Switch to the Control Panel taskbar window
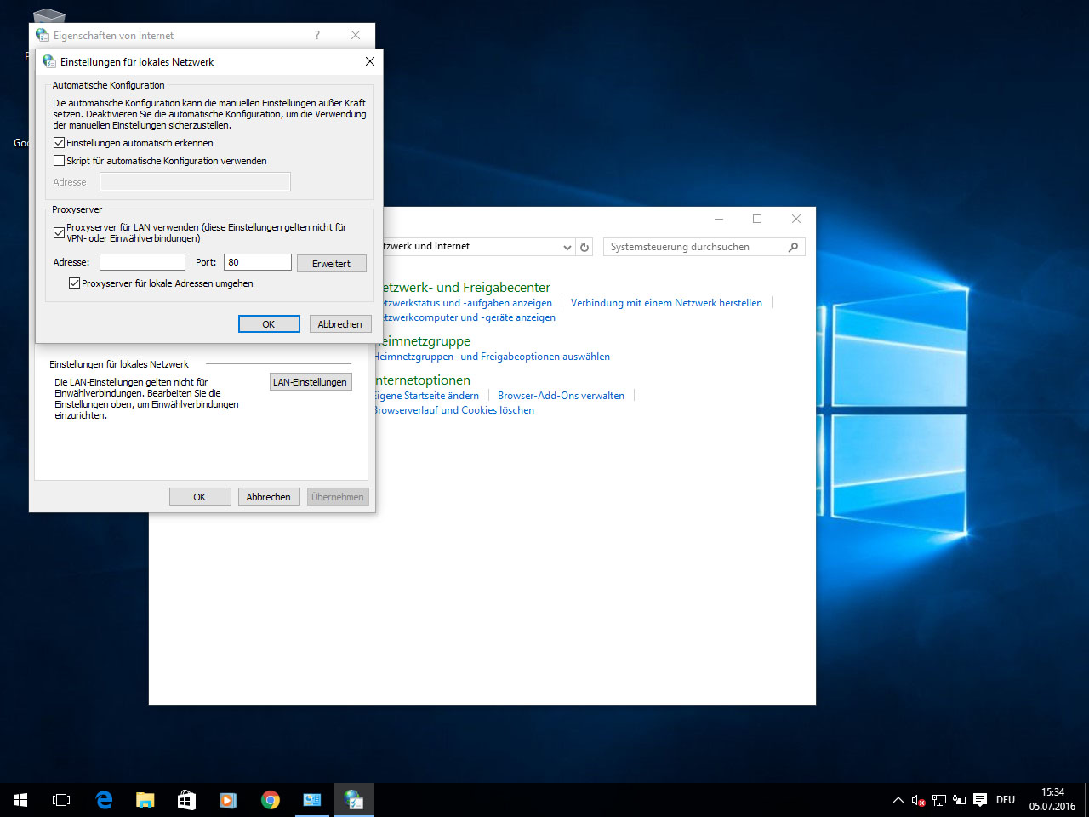 tap(311, 800)
